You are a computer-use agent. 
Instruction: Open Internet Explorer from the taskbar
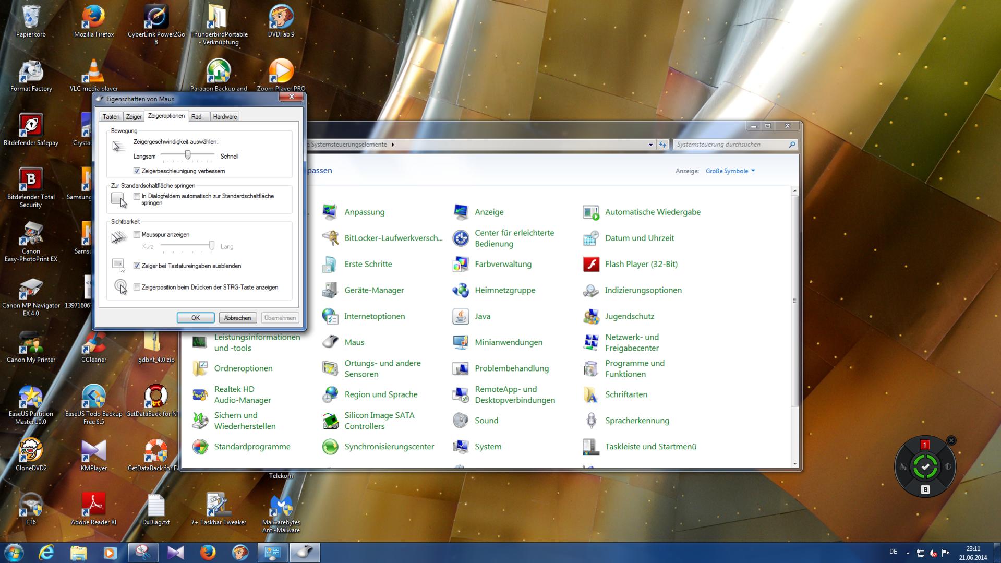pos(46,553)
